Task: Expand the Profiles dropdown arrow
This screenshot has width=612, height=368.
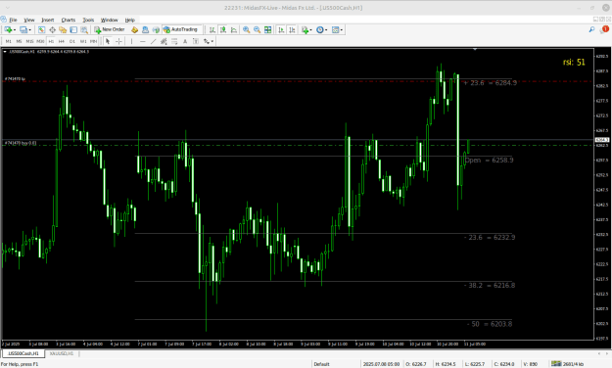Action: pyautogui.click(x=30, y=30)
